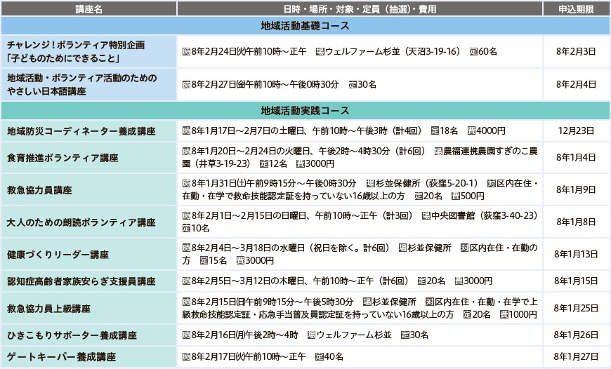Click the date icon in the 地域防災コーディネーター養成講座 row
611x369 pixels.
(x=186, y=130)
